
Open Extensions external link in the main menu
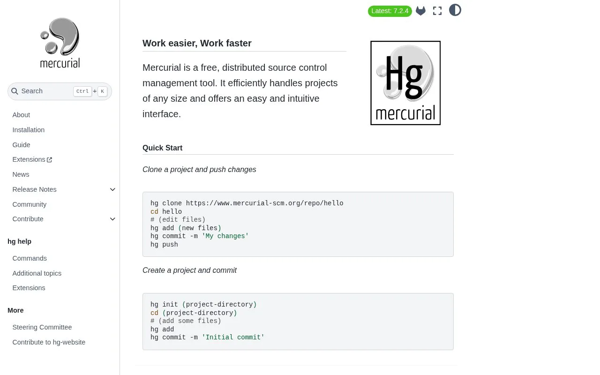click(x=32, y=159)
